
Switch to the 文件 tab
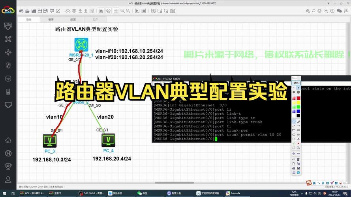(95, 19)
